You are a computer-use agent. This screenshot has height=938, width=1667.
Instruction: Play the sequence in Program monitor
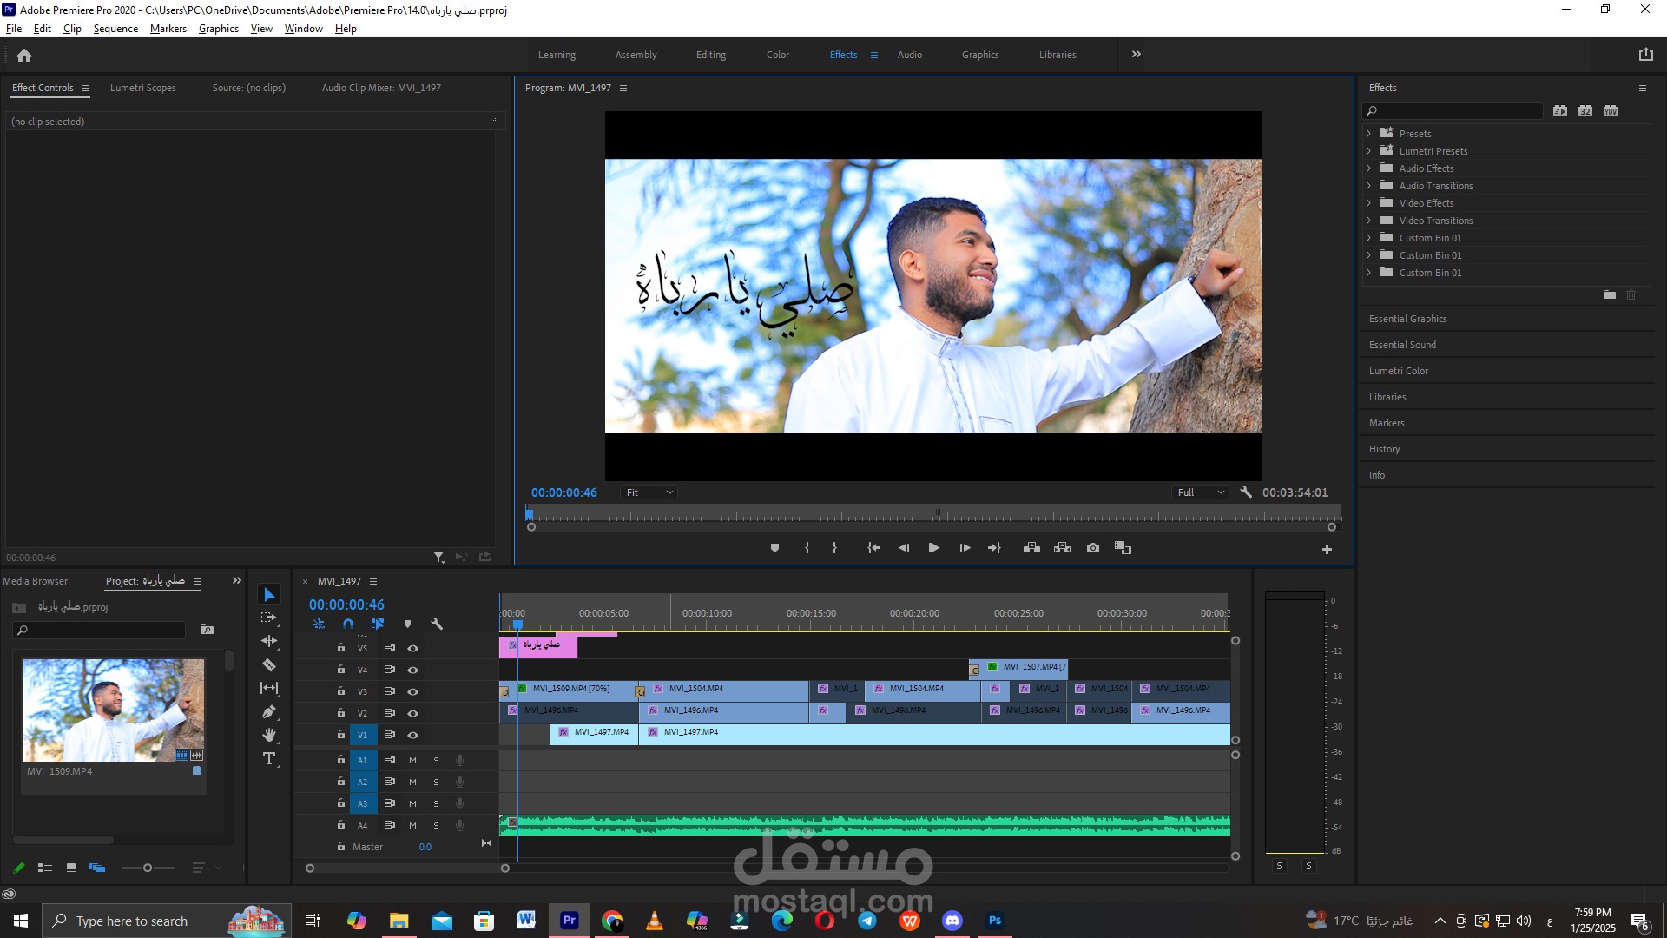click(x=933, y=548)
